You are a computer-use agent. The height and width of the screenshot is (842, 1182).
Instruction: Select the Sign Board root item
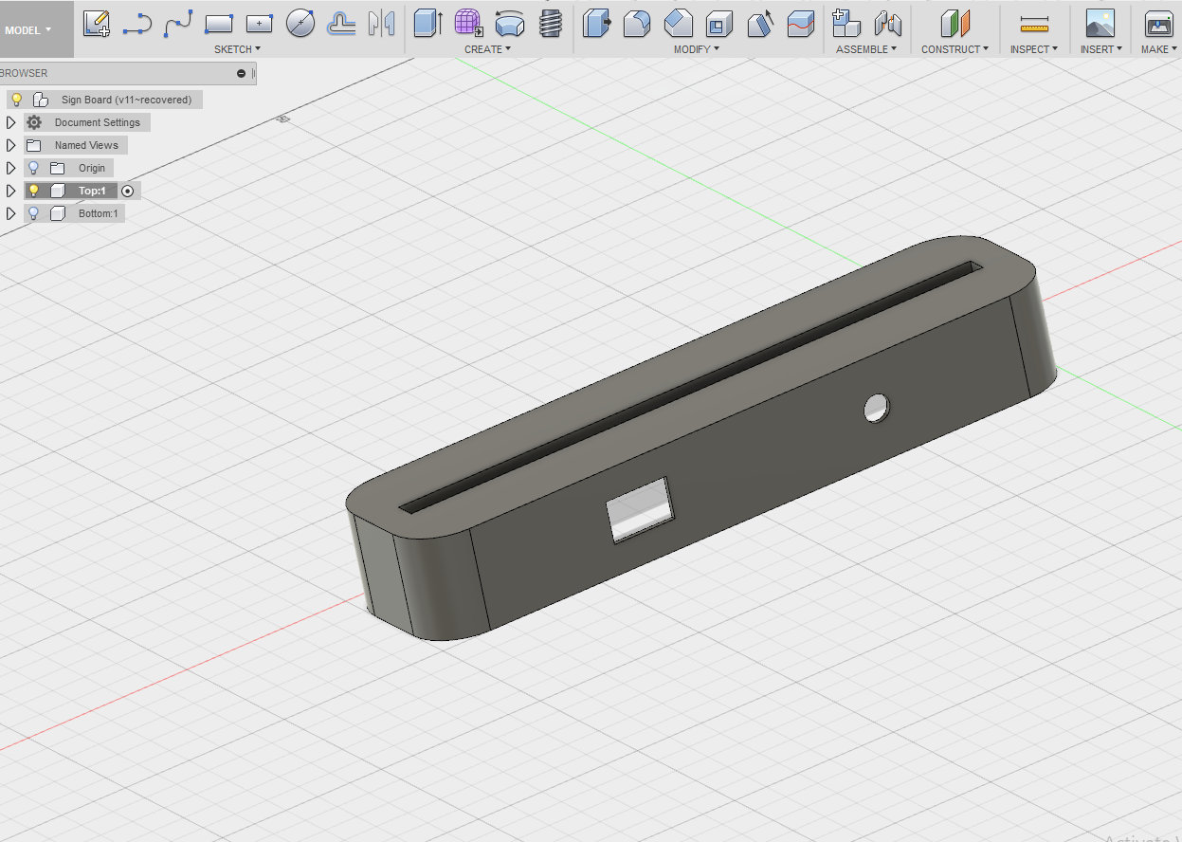126,100
